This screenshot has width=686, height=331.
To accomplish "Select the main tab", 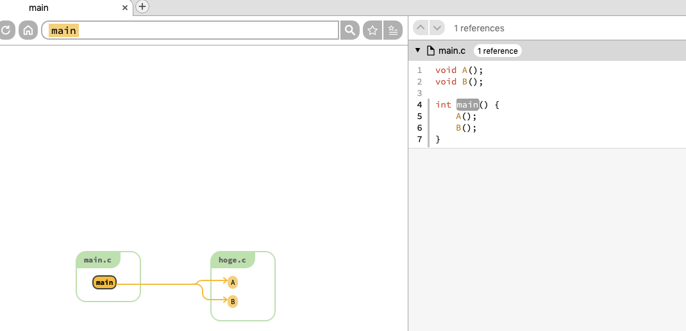I will tap(65, 8).
